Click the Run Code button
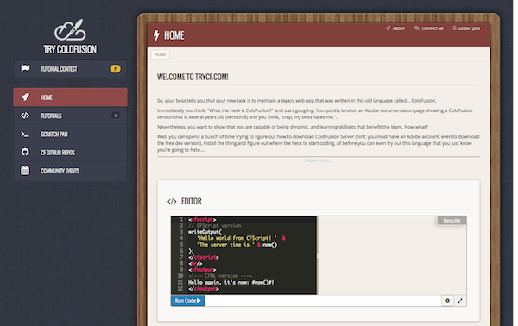 click(187, 301)
